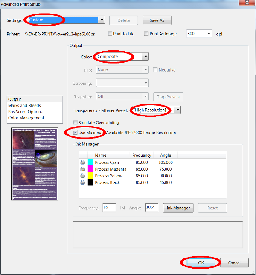Select Marks and Bleeds in the panel list
The image size is (256, 275).
pyautogui.click(x=24, y=106)
